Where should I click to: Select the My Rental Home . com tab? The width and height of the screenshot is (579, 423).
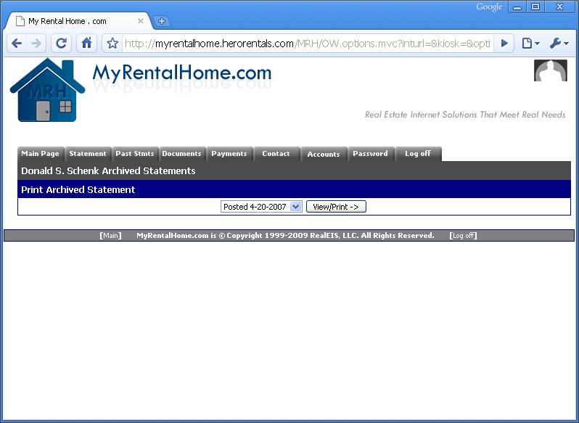(x=78, y=21)
